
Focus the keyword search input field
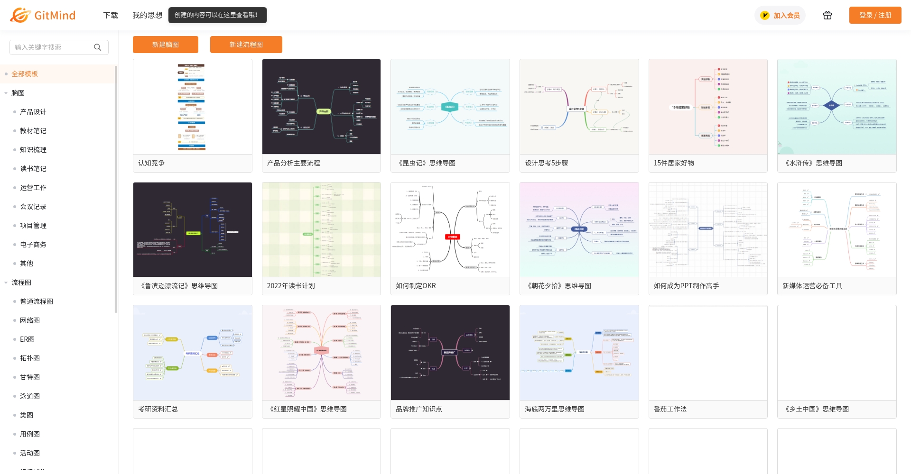(52, 47)
